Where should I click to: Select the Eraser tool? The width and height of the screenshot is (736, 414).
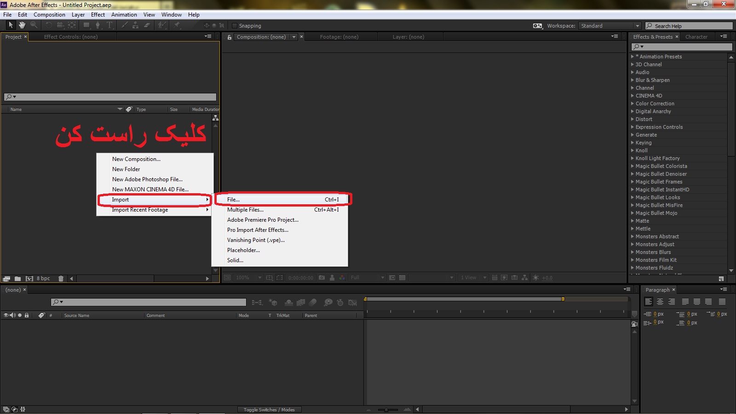pos(147,25)
